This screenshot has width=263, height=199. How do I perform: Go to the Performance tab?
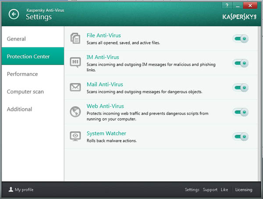click(x=33, y=74)
